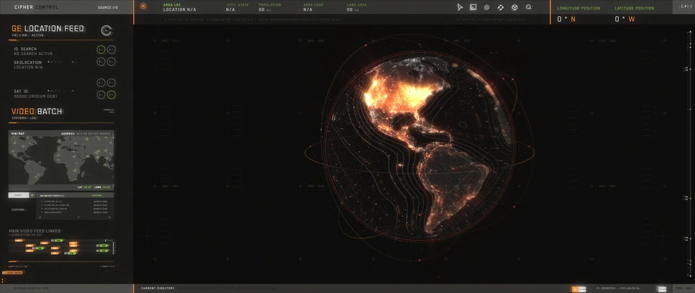Image resolution: width=695 pixels, height=293 pixels.
Task: Click the AREA CODE readout
Action: (x=313, y=8)
